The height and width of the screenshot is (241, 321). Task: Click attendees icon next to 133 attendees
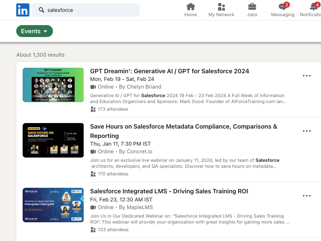pyautogui.click(x=93, y=230)
